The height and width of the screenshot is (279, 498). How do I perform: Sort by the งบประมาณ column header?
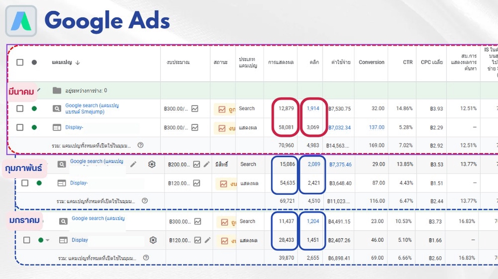pos(178,62)
